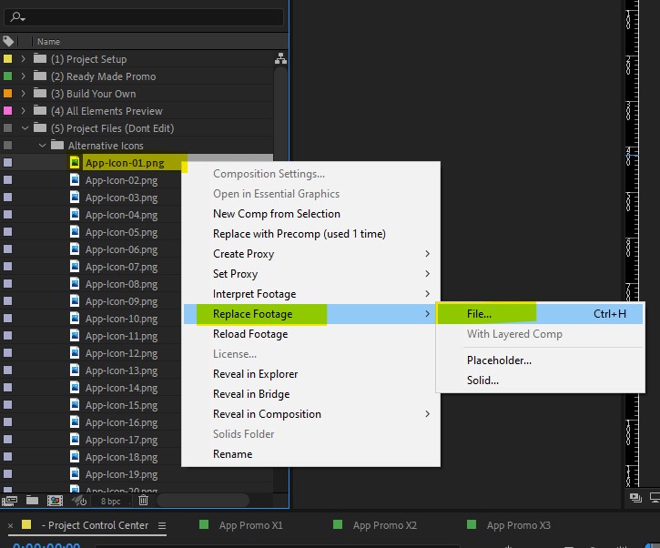This screenshot has height=548, width=660.
Task: Open the Project Control Center panel menu icon
Action: point(161,525)
